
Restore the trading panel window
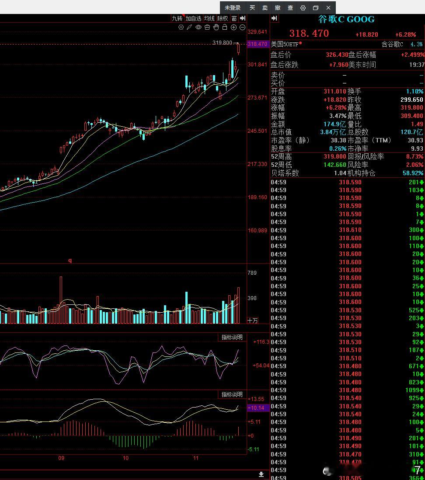pos(316,8)
